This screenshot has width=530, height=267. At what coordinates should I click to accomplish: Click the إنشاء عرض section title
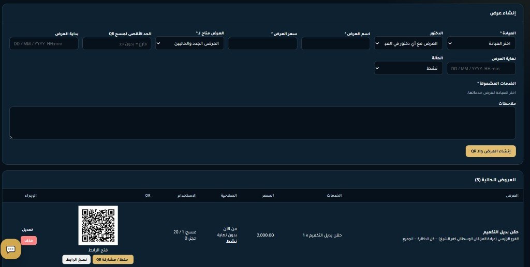(x=503, y=13)
